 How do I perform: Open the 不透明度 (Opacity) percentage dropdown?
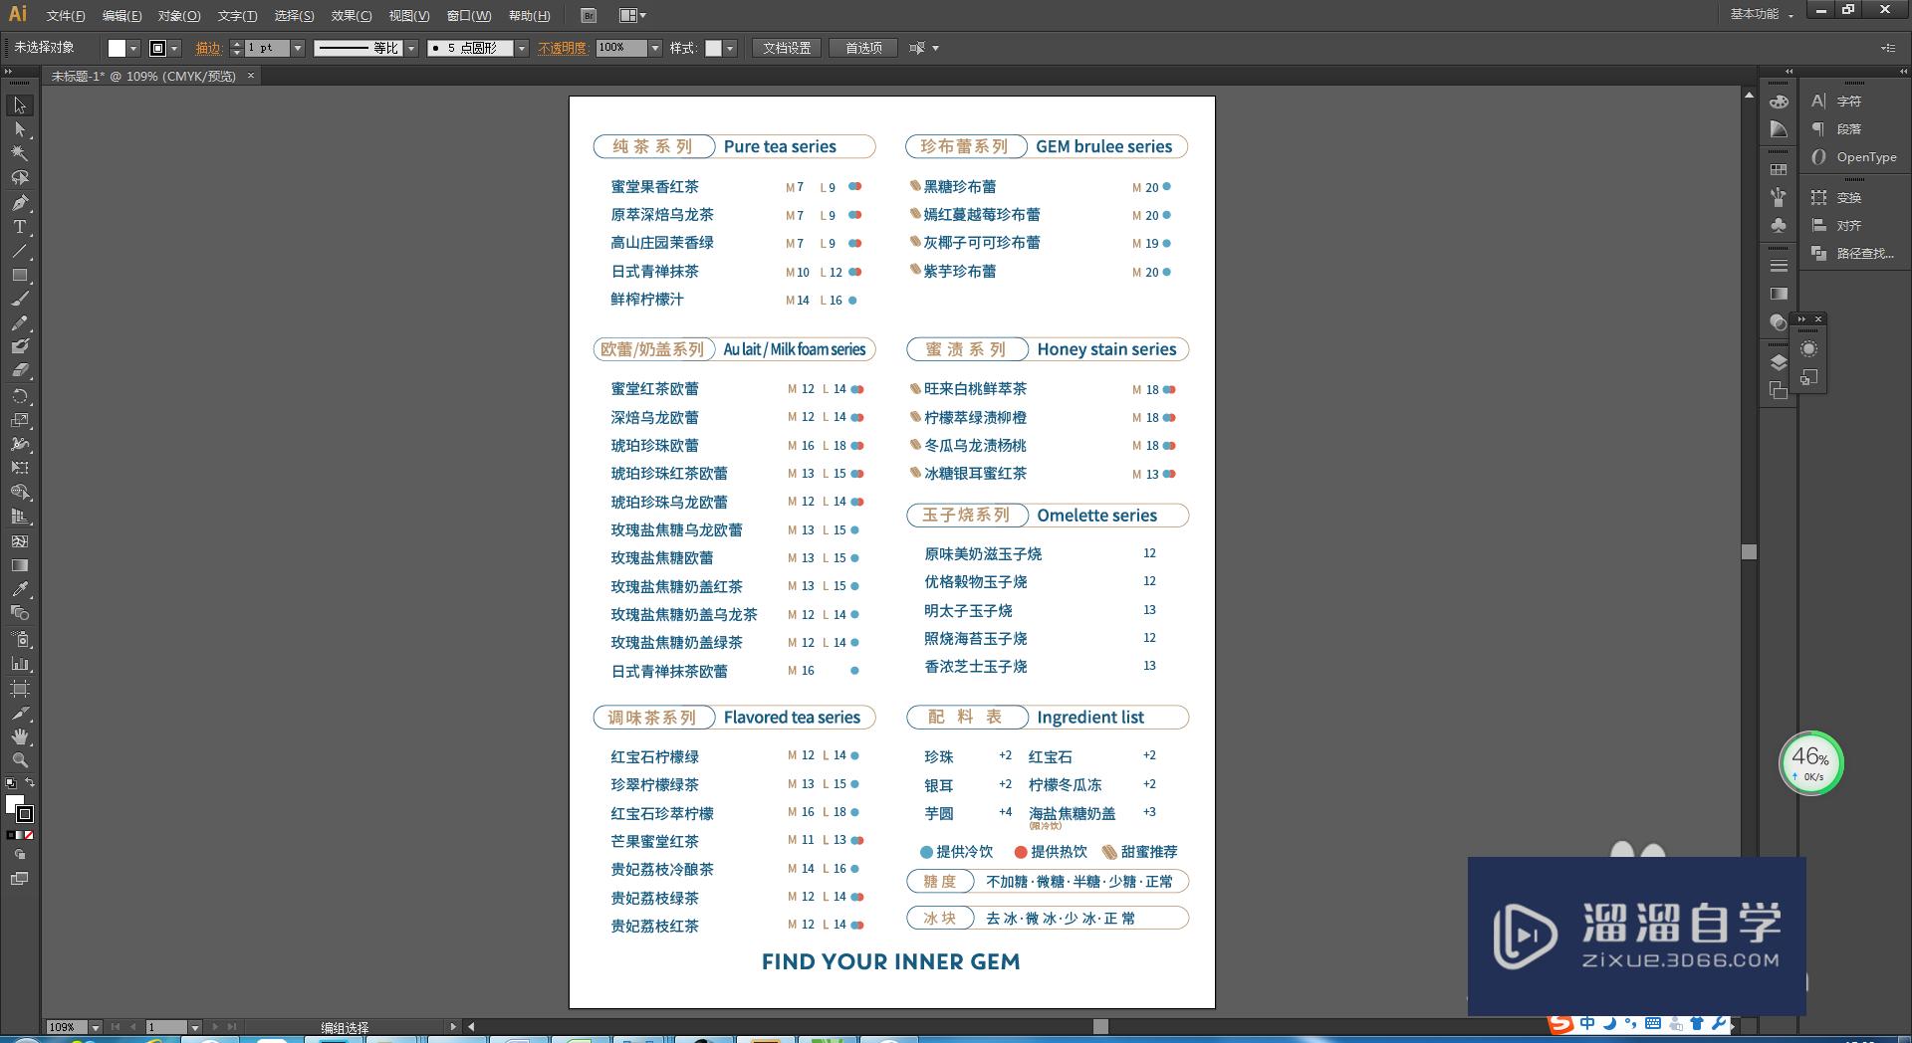654,47
